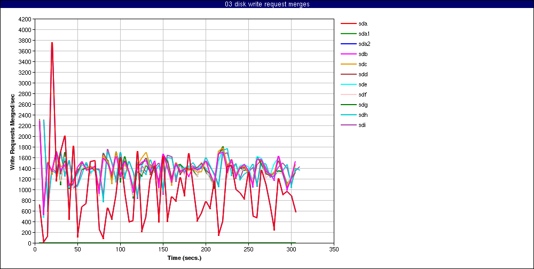This screenshot has height=269, width=534.
Task: Click the 'Write Requests Merged/sec' axis title
Action: [12, 131]
